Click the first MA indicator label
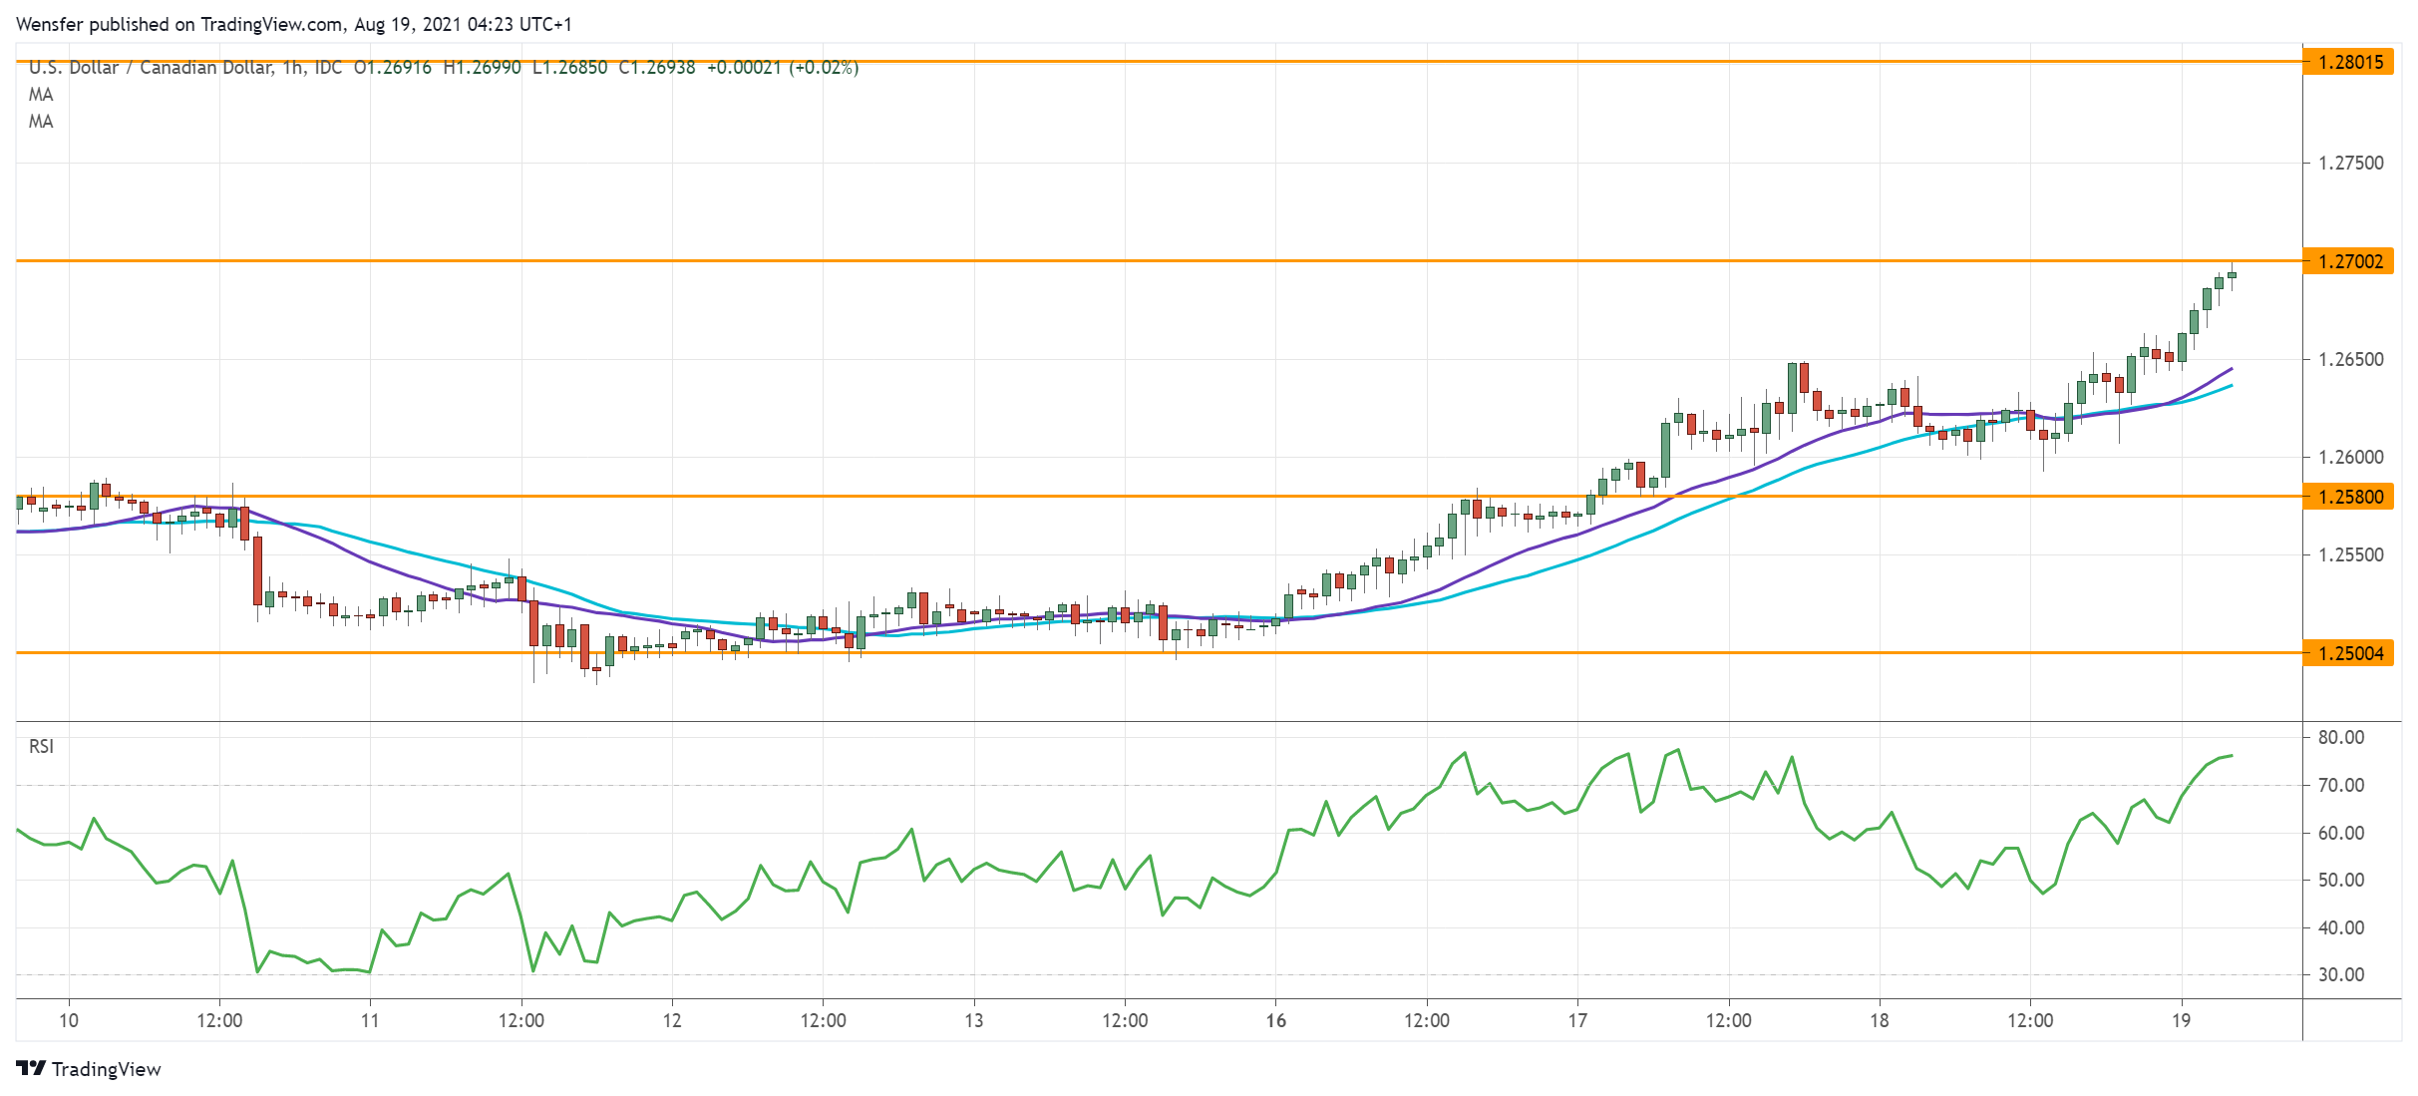Viewport: 2418px width, 1096px height. click(x=41, y=95)
